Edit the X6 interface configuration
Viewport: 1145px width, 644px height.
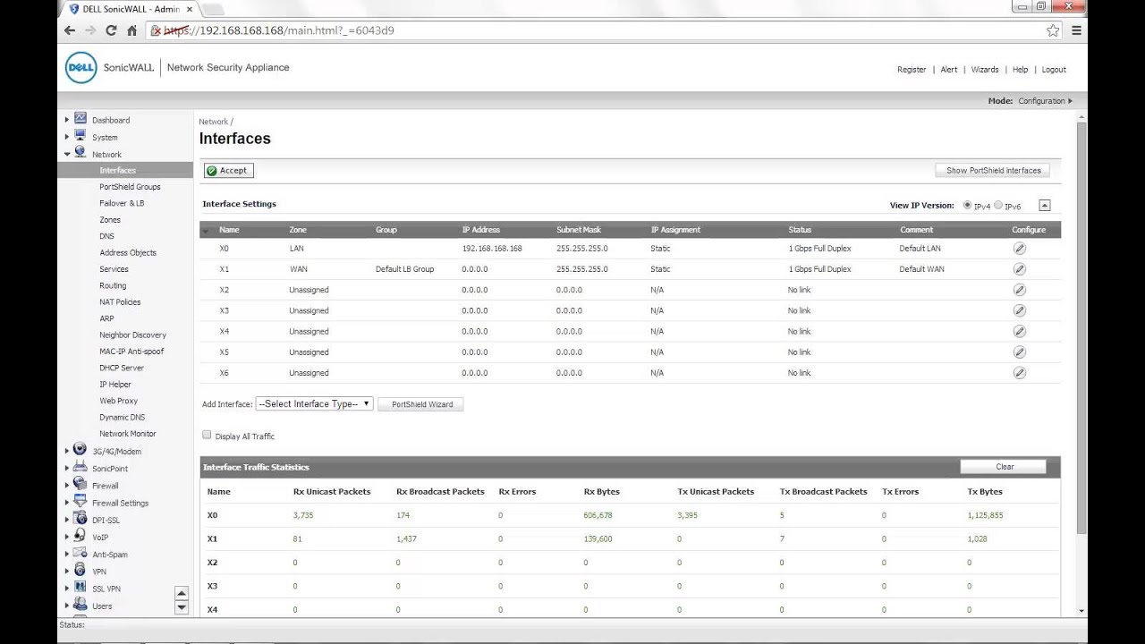tap(1019, 373)
